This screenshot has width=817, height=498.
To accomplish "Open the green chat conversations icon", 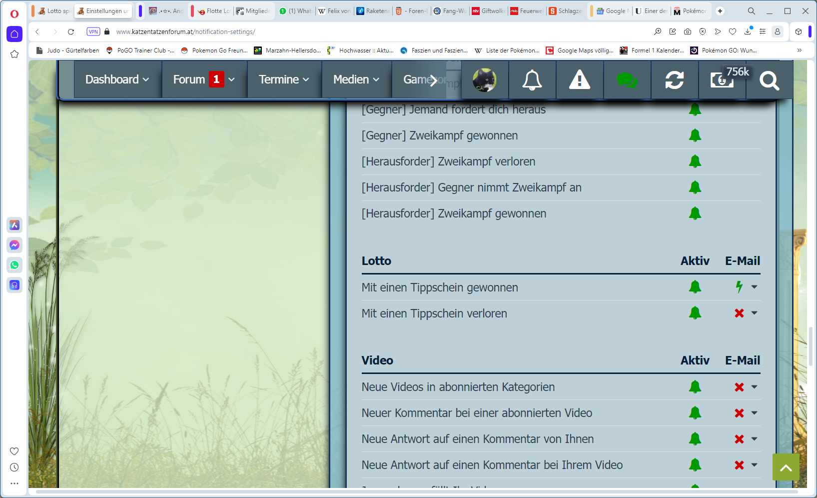I will point(627,80).
